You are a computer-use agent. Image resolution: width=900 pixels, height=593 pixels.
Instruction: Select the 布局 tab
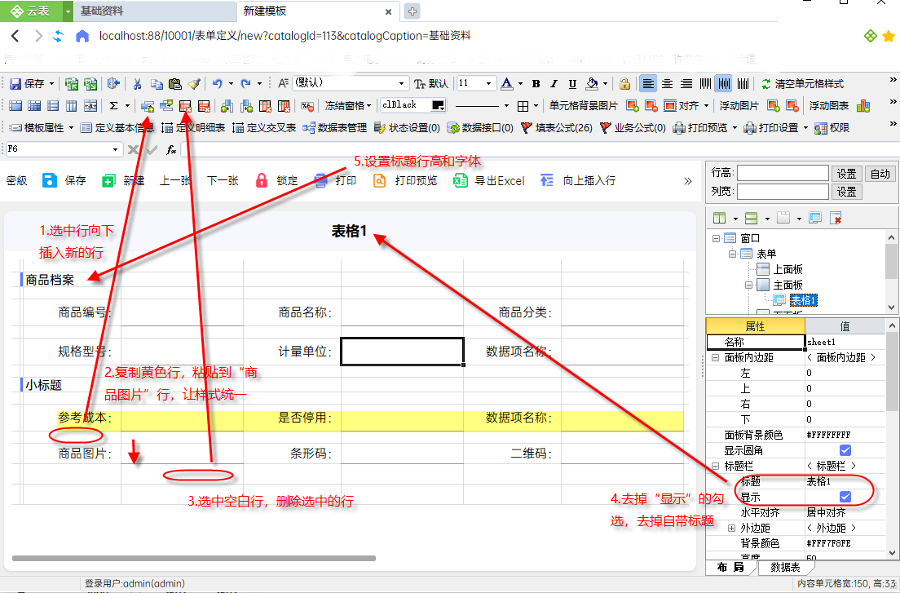click(730, 567)
